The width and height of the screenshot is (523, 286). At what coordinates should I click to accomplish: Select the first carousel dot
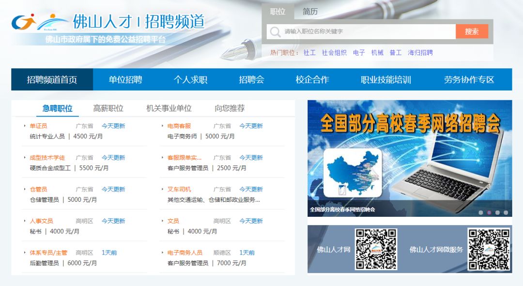tap(481, 212)
